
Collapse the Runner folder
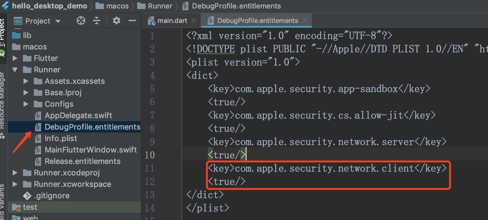pos(15,70)
